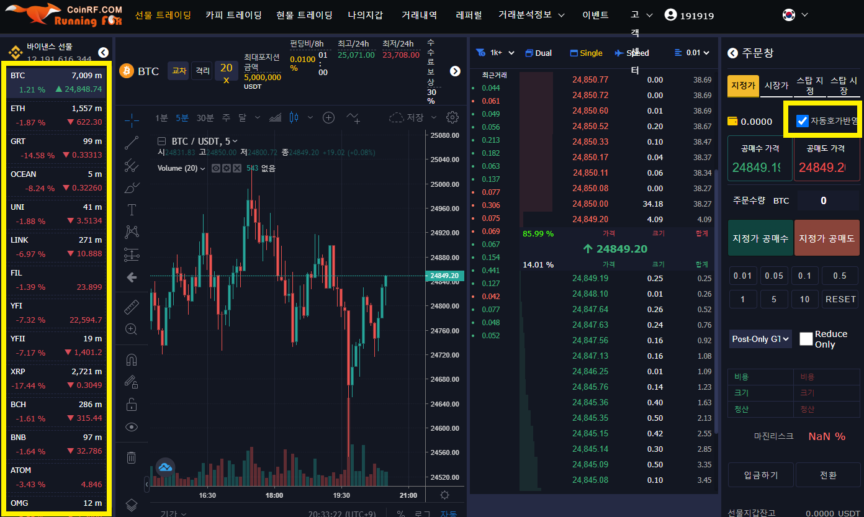This screenshot has height=517, width=864.
Task: Open the 선물 트레이딩 menu
Action: (163, 15)
